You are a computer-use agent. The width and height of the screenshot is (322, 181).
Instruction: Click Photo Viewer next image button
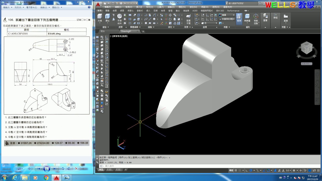point(55,169)
